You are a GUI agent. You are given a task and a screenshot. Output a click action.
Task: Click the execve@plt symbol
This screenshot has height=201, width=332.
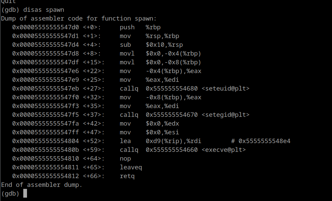coord(224,150)
